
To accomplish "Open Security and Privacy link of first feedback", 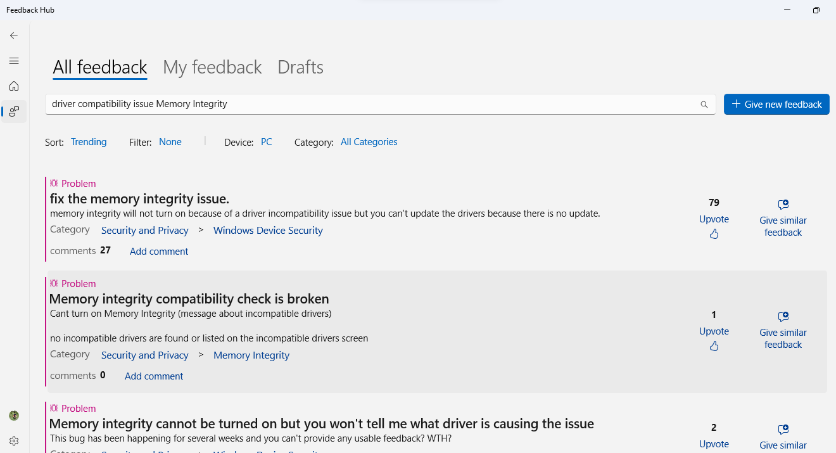I will 145,231.
